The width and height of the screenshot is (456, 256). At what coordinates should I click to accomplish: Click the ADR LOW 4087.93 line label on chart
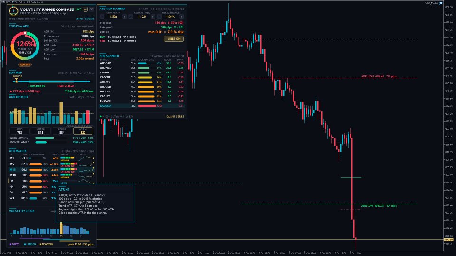[379, 206]
